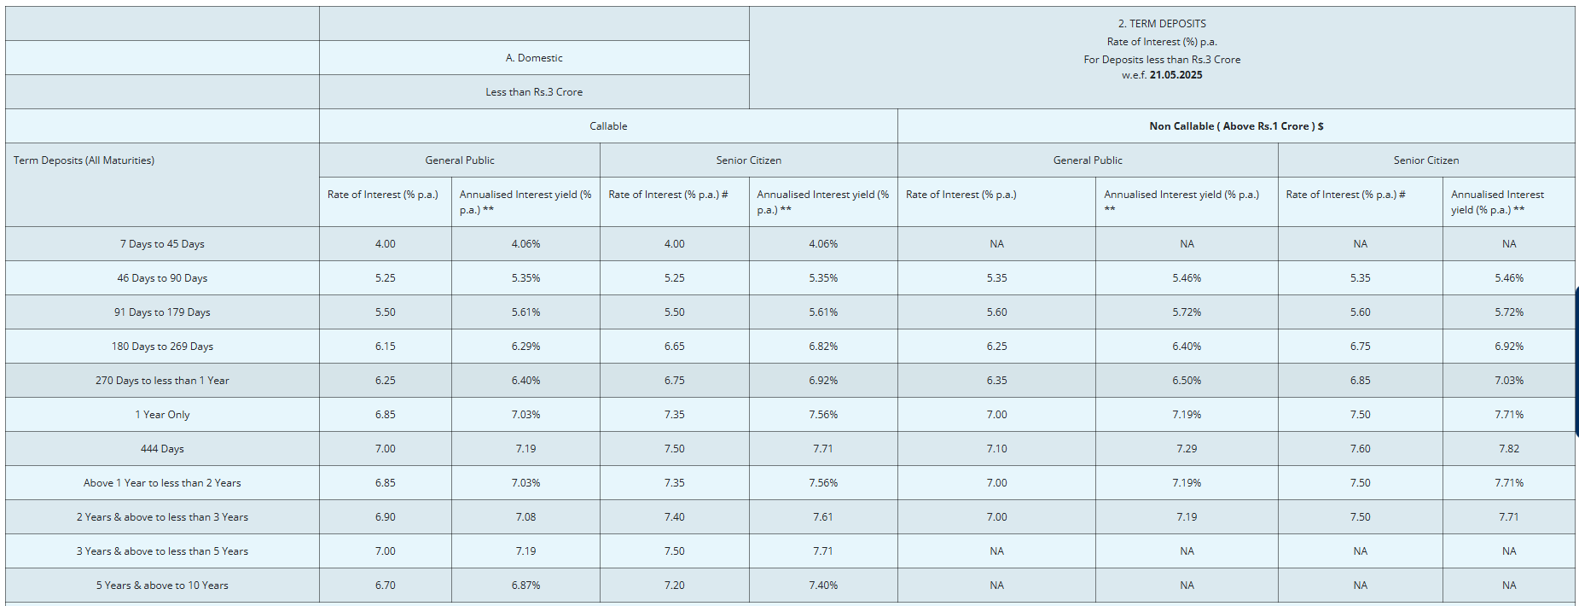Click the "444 Days" row label
The image size is (1579, 606).
click(162, 449)
